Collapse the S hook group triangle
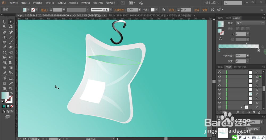 click(x=242, y=107)
